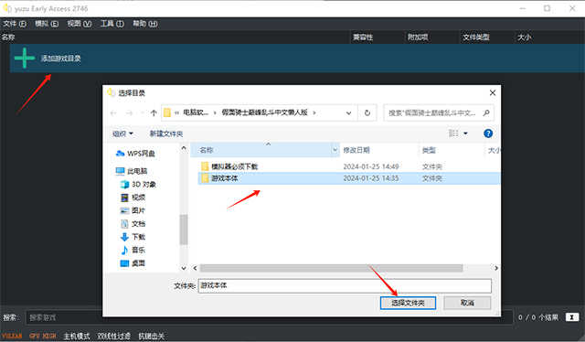Open the recent locations dropdown beside Forward
The height and width of the screenshot is (342, 585).
pyautogui.click(x=142, y=112)
